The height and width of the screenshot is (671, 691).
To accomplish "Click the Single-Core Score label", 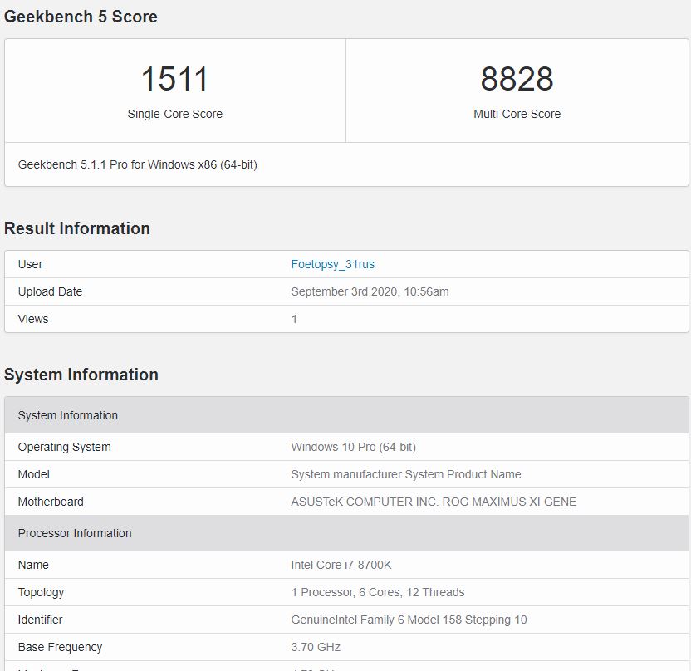I will click(x=175, y=114).
